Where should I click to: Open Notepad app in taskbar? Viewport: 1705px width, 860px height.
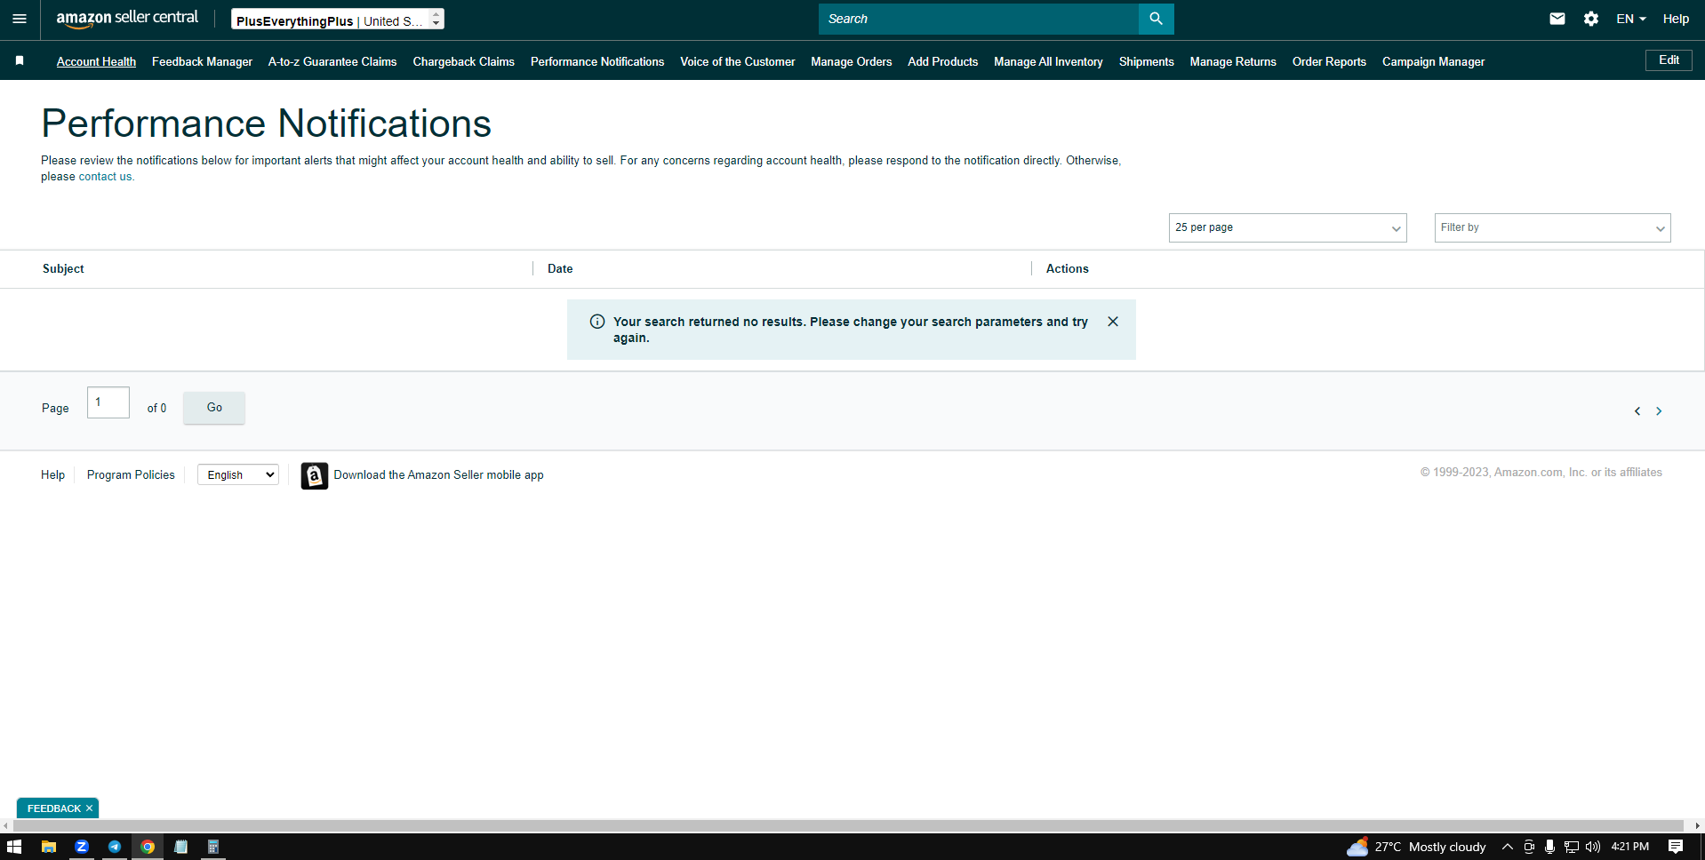[x=180, y=847]
